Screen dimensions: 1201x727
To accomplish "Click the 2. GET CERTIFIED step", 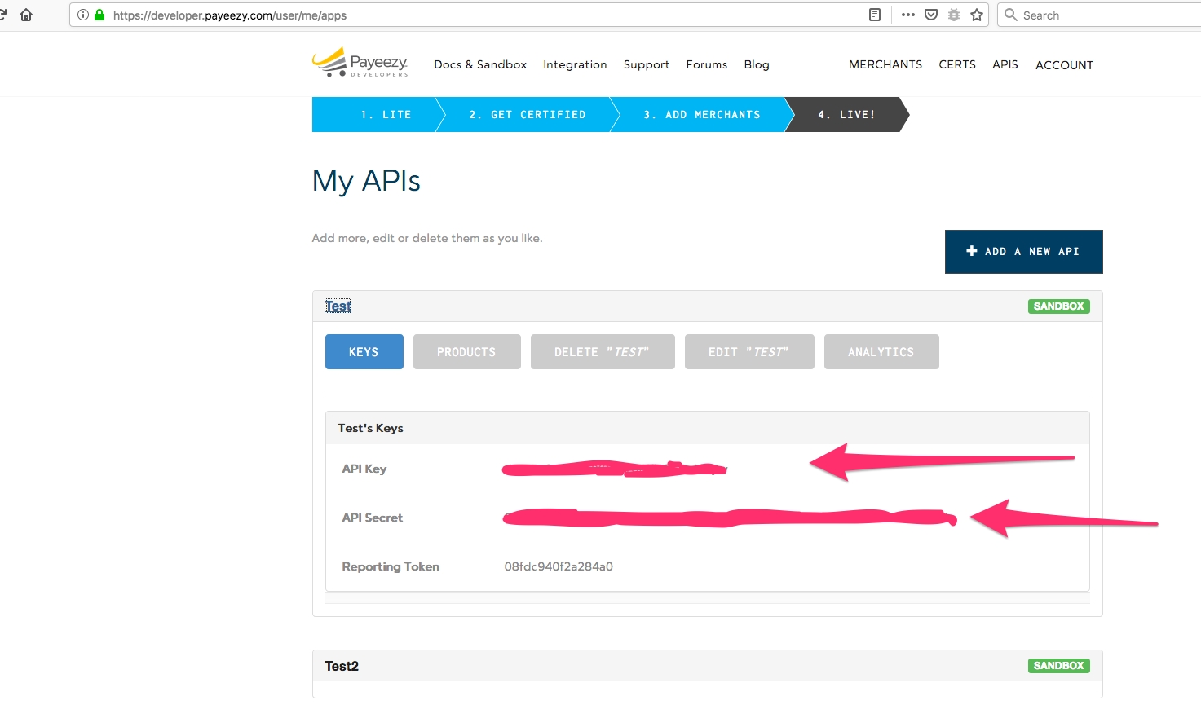I will (528, 115).
